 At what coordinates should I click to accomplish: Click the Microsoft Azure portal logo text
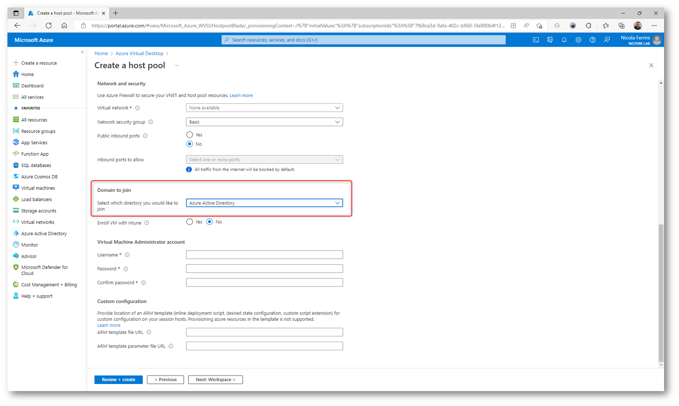(34, 40)
